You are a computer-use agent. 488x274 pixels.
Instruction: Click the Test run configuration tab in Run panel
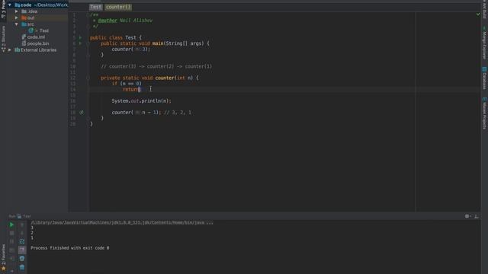pos(24,216)
